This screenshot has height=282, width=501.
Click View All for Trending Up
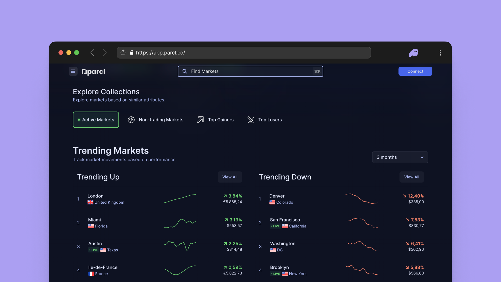(x=230, y=177)
